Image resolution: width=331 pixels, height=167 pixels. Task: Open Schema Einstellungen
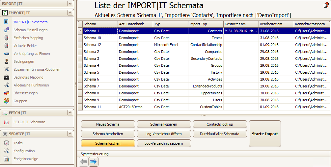pos(31,30)
